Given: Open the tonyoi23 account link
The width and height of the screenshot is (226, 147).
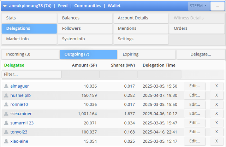Looking at the screenshot, I should [19, 132].
